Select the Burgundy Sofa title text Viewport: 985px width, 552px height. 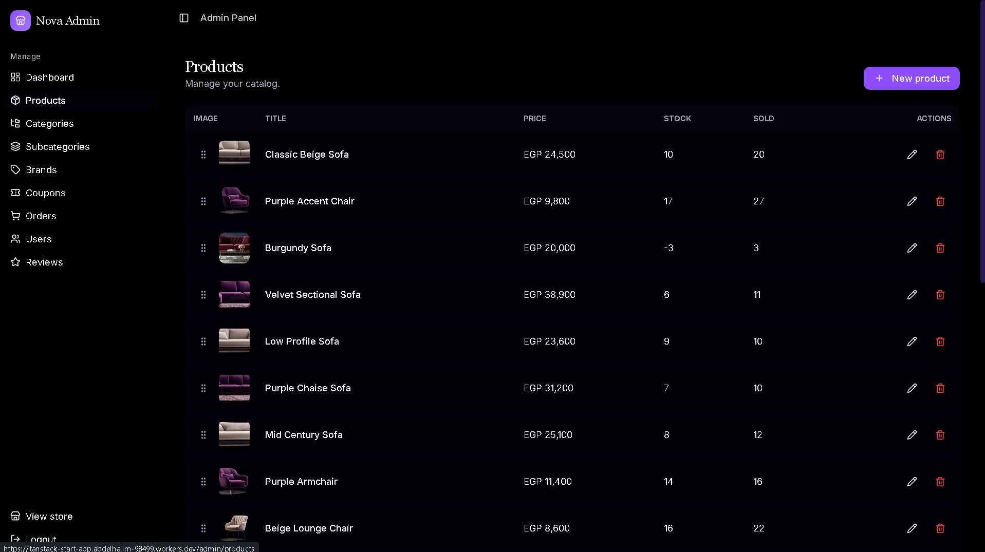coord(298,248)
